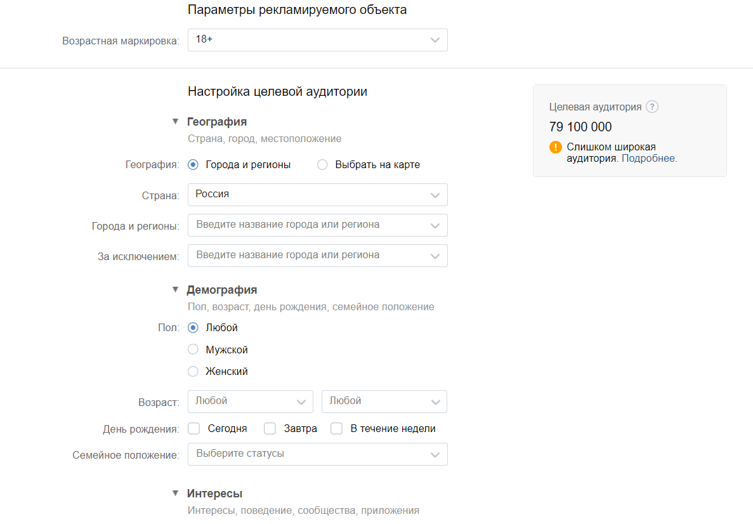The image size is (753, 524).
Task: Check the Сегодня birthday checkbox
Action: 194,429
